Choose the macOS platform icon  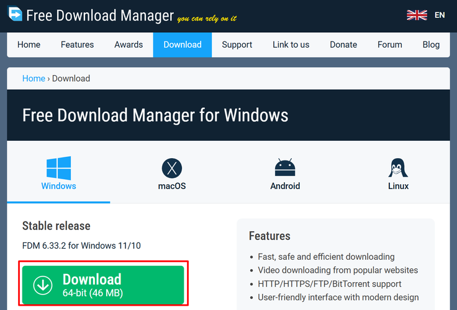click(171, 168)
